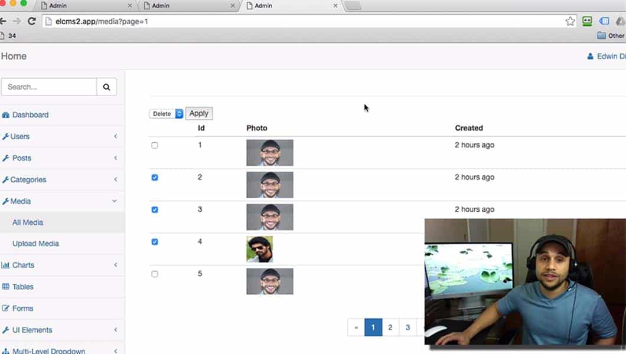Click the 34 bookmark item
Screen dimensions: 626x354
pos(8,35)
